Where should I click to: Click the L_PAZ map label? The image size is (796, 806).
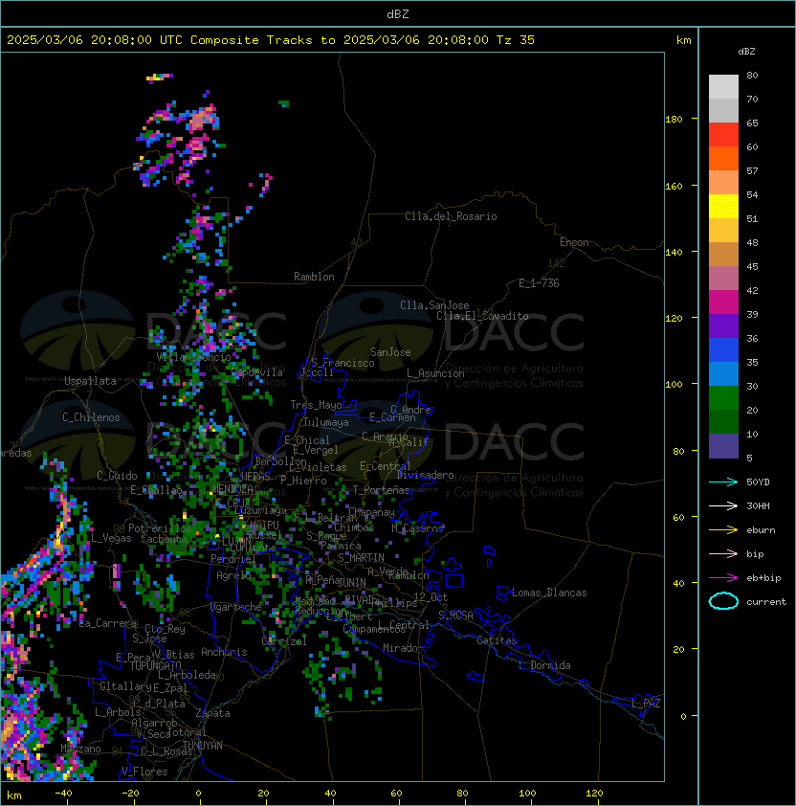click(x=646, y=704)
